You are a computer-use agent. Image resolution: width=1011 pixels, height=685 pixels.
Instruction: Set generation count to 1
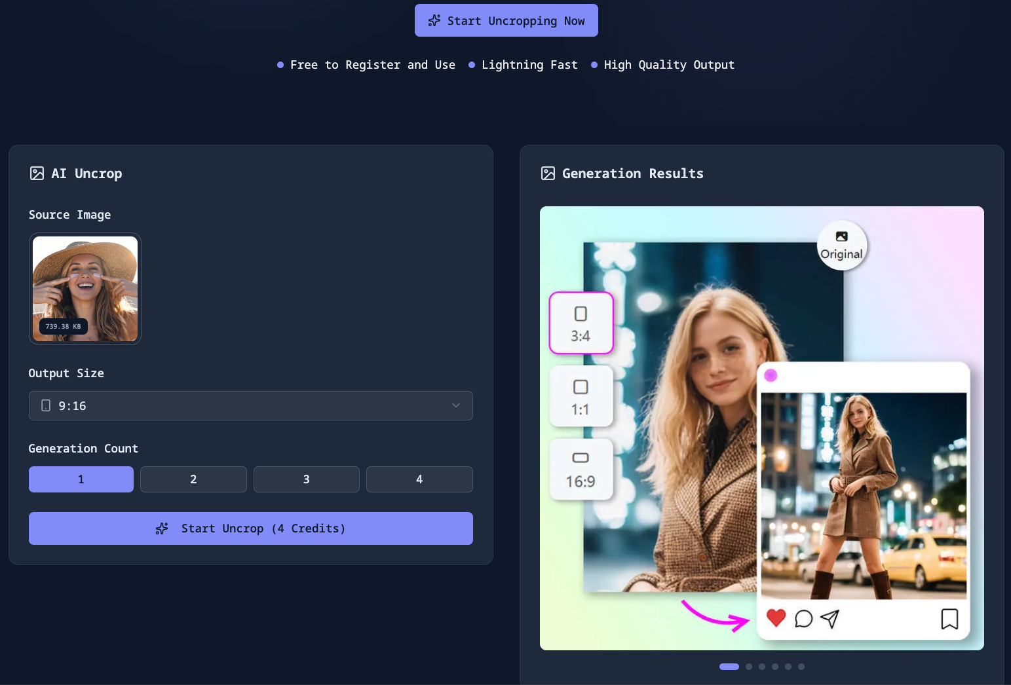pos(81,479)
